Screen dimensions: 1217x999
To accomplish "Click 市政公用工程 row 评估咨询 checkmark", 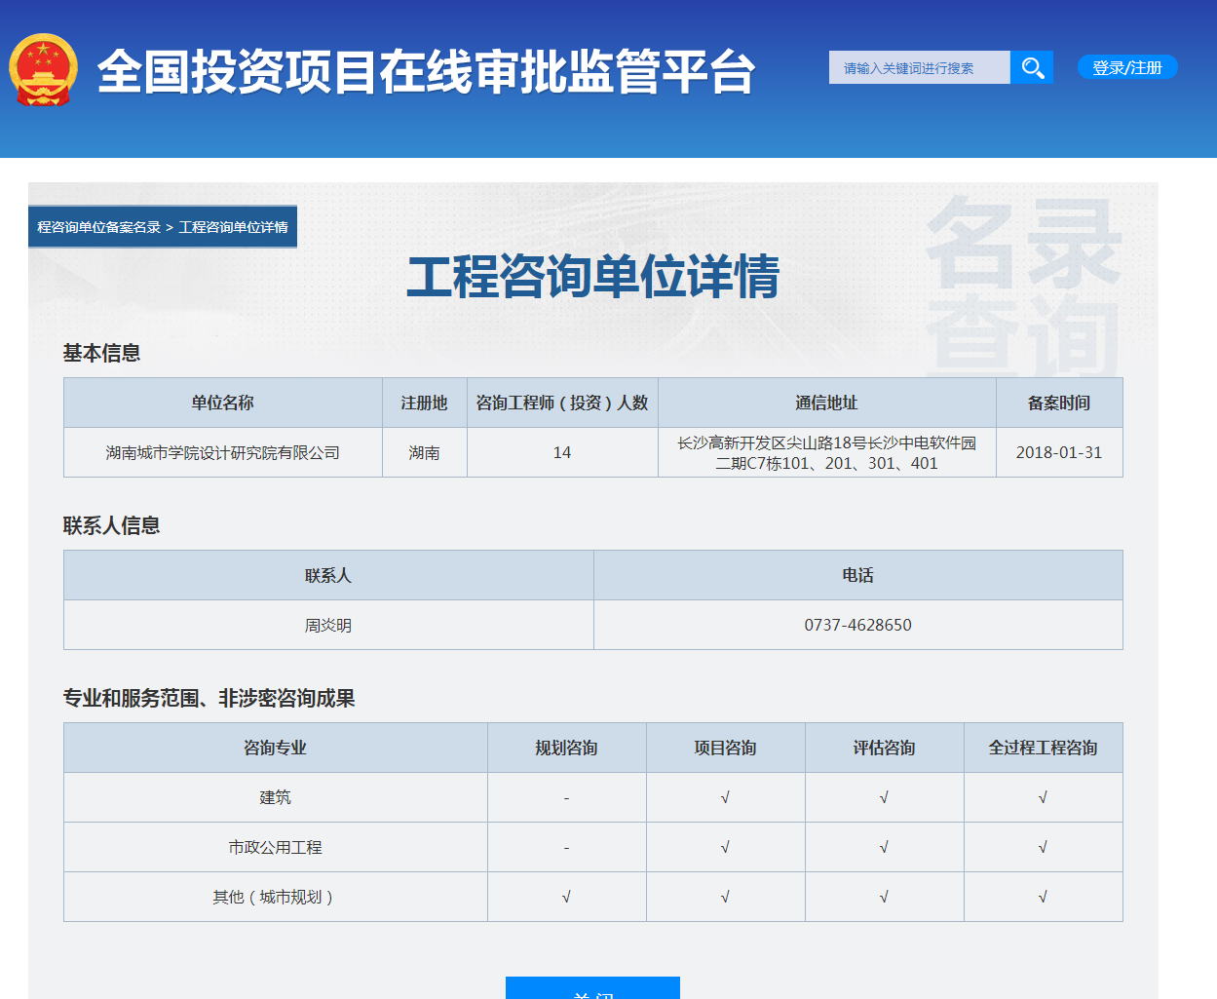I will pos(885,848).
